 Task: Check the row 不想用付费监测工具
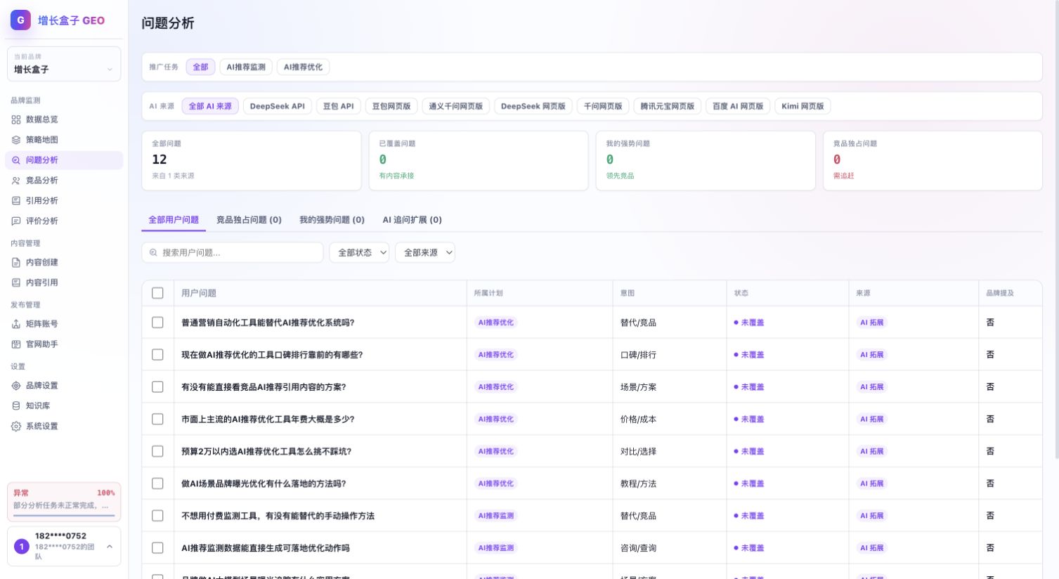[x=157, y=516]
